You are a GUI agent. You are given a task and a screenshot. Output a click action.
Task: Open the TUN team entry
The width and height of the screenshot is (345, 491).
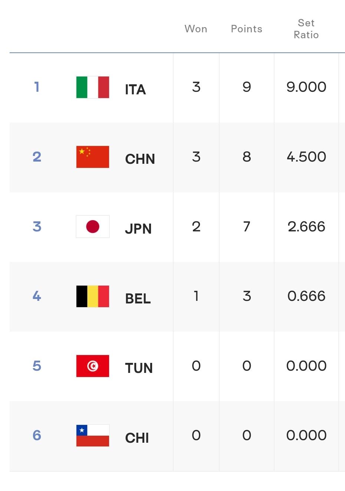[139, 368]
